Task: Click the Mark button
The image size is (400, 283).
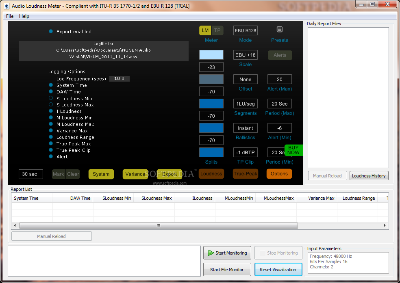Action: tap(59, 174)
